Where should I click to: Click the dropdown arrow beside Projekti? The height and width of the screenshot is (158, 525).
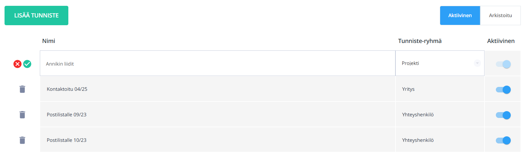[x=477, y=63]
